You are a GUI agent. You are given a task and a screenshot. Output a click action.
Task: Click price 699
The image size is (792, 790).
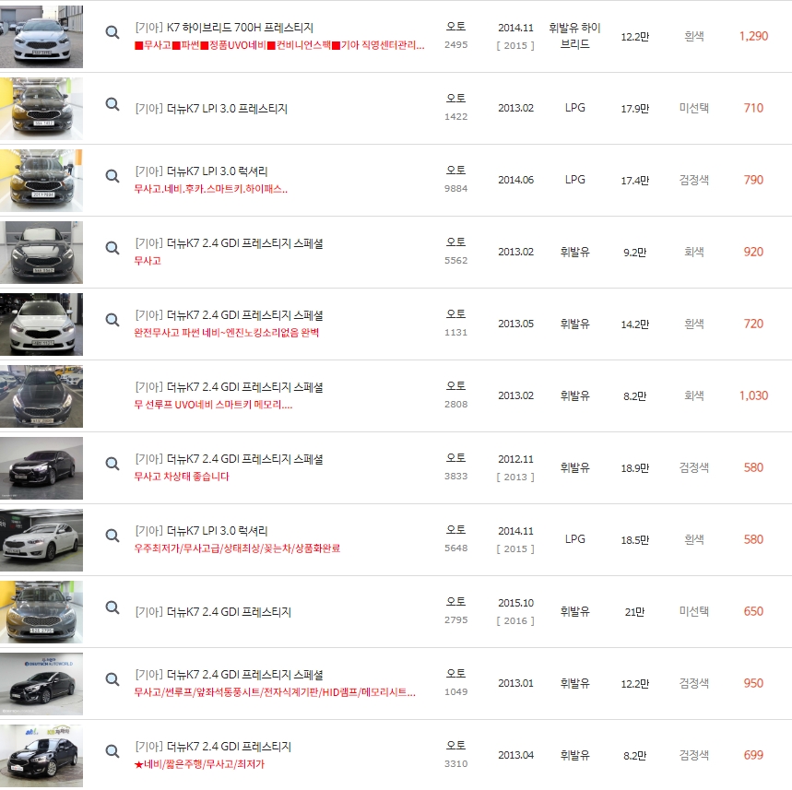click(753, 755)
